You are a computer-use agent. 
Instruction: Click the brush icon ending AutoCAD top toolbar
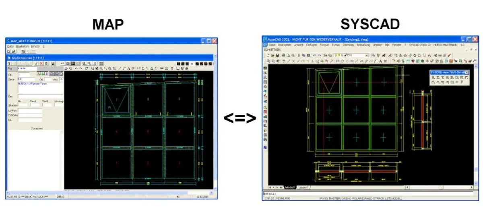tap(449, 55)
